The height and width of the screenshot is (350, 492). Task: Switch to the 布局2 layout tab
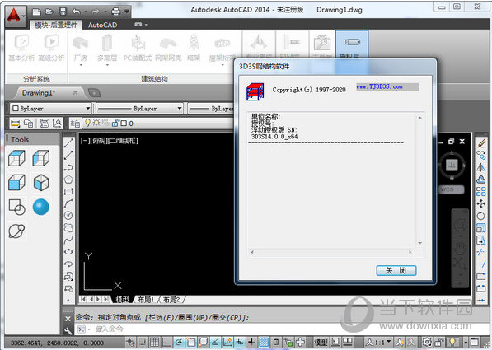click(x=171, y=300)
